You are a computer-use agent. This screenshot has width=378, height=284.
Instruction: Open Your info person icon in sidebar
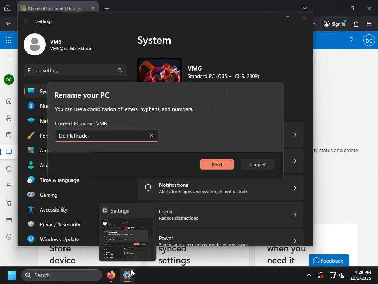9,118
